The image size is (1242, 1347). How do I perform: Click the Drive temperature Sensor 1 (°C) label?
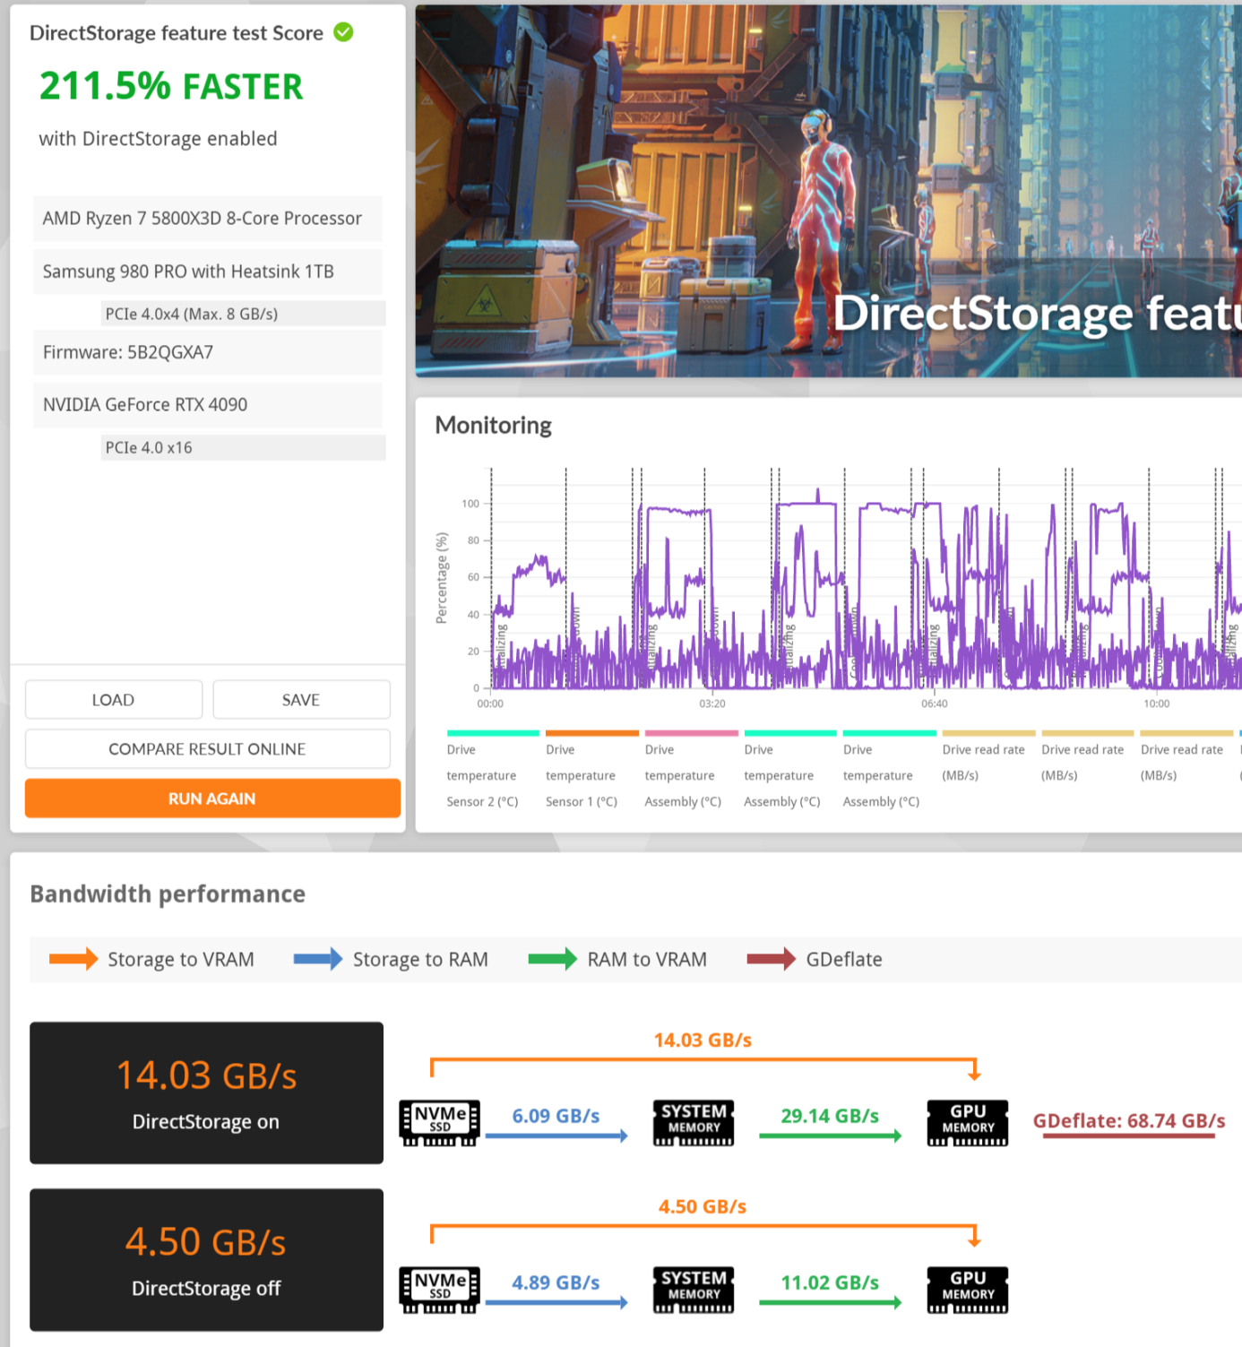[x=582, y=775]
